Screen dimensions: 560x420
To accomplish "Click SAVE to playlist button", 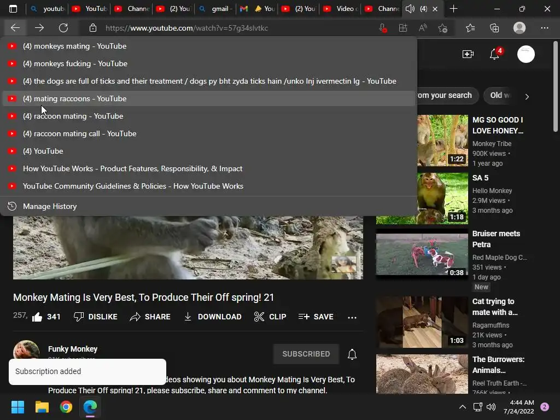I will point(316,317).
